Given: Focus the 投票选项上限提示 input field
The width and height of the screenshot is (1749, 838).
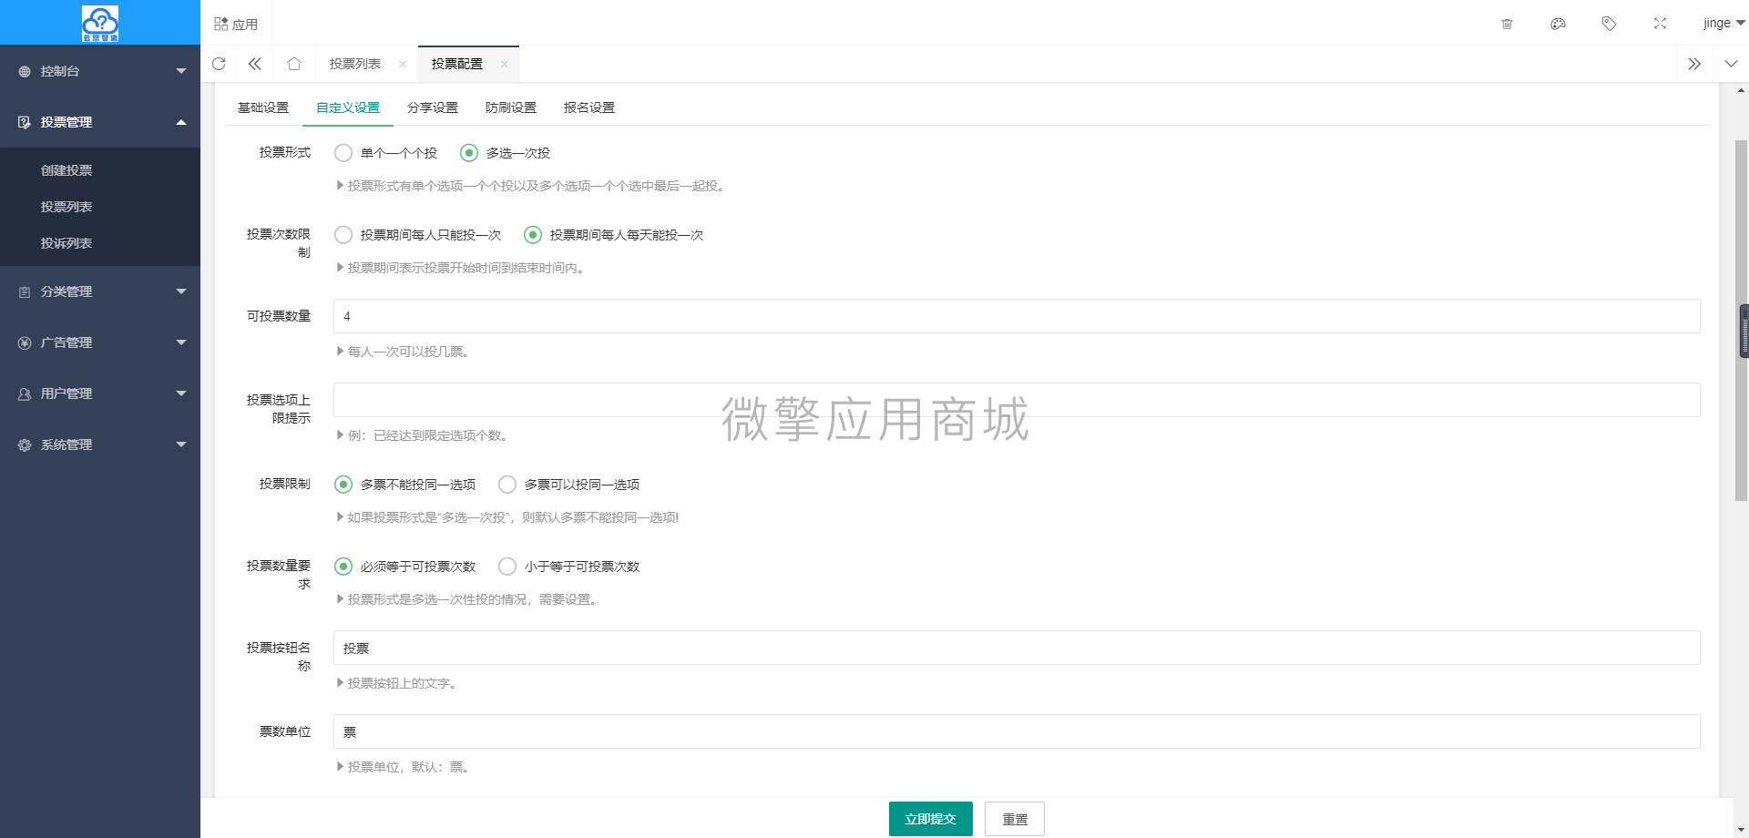Looking at the screenshot, I should pyautogui.click(x=1017, y=400).
